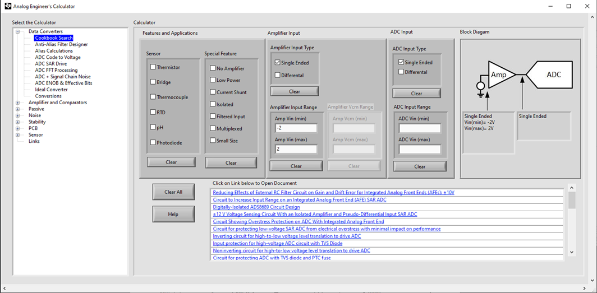Click the window's vertical scroll up arrow
This screenshot has width=597, height=293.
pyautogui.click(x=593, y=17)
